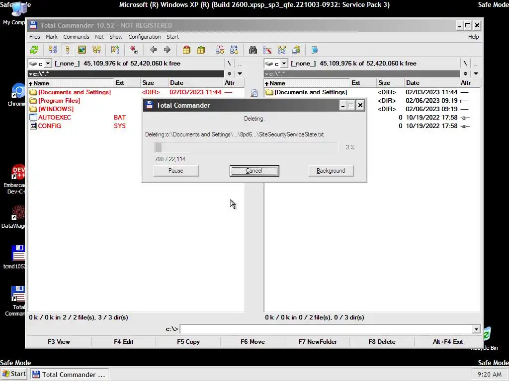
Task: Open right panel favorites asterisk button
Action: click(465, 74)
